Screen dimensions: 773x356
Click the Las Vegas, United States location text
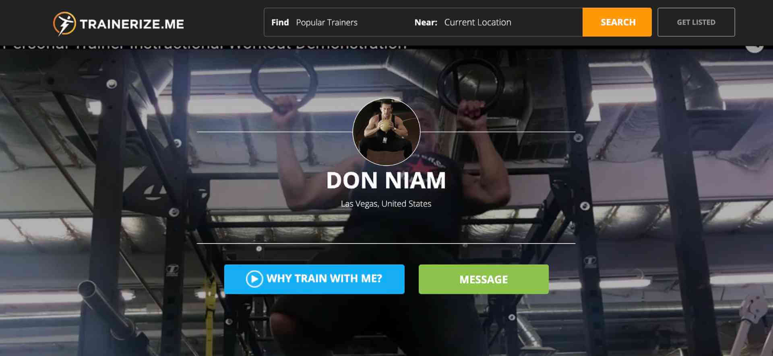[386, 204]
